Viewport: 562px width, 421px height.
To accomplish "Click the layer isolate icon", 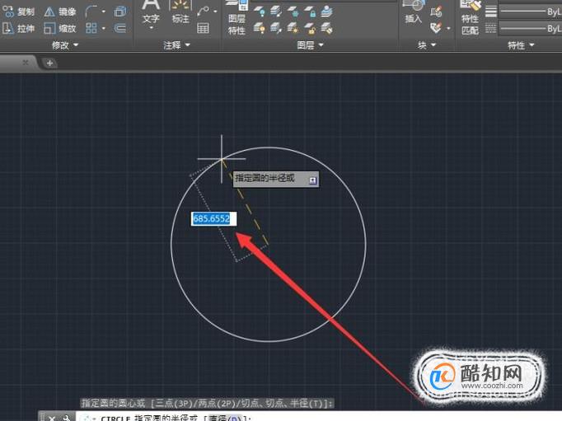I will [276, 12].
